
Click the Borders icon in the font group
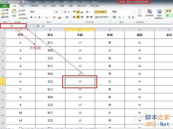coord(47,17)
